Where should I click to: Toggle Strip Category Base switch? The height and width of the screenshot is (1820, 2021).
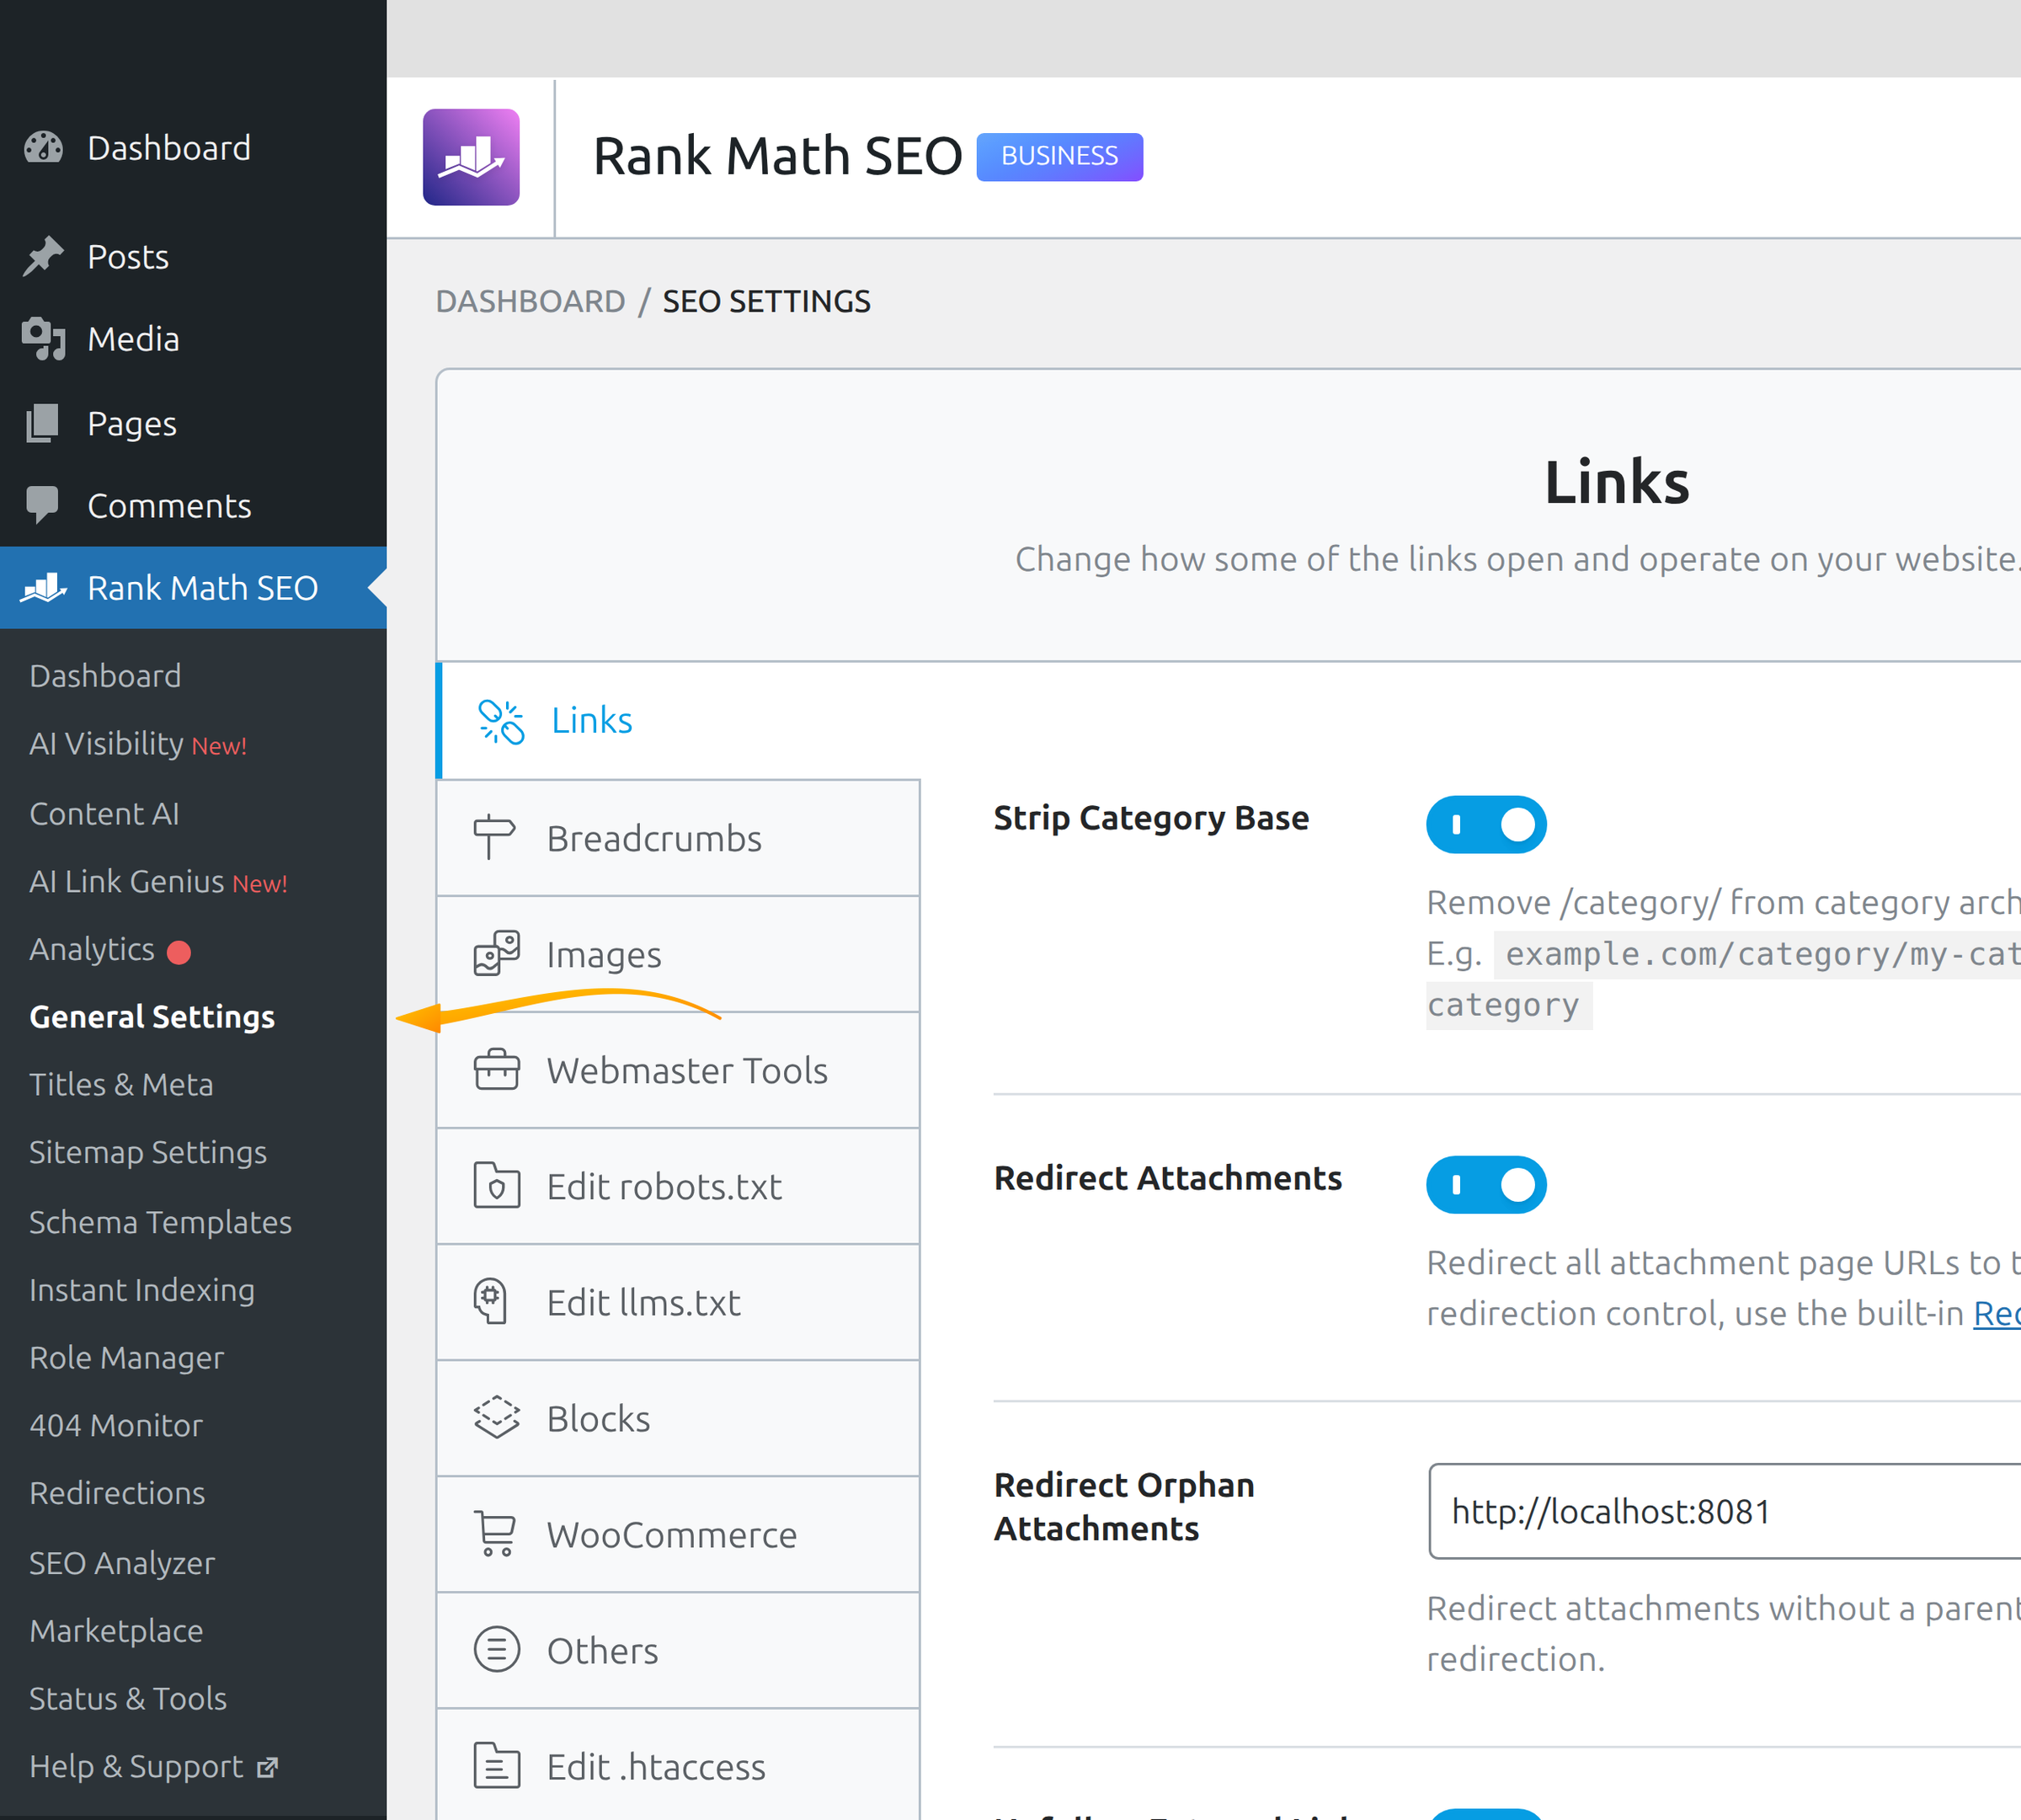(1486, 825)
